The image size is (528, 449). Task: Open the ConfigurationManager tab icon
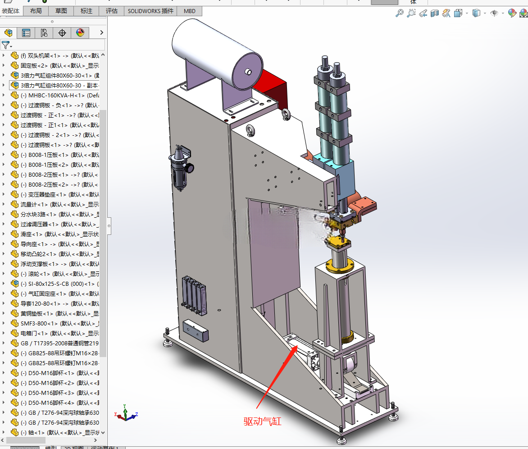(44, 32)
